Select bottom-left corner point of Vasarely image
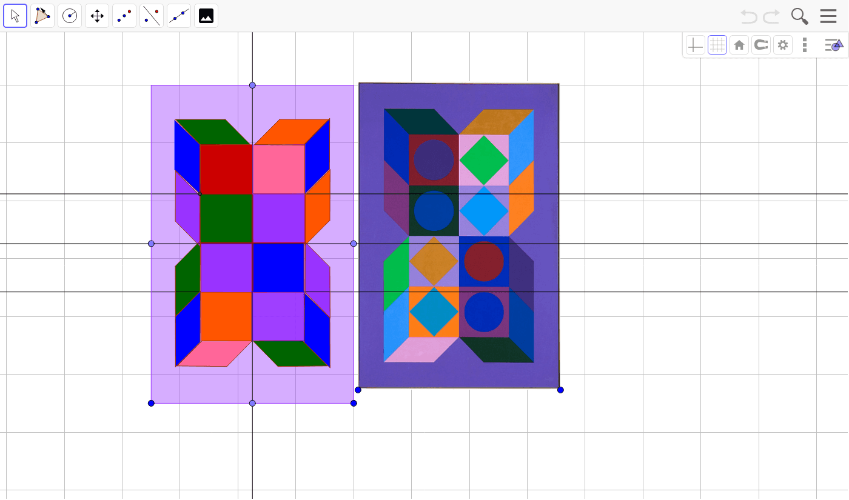Image resolution: width=849 pixels, height=500 pixels. (358, 390)
